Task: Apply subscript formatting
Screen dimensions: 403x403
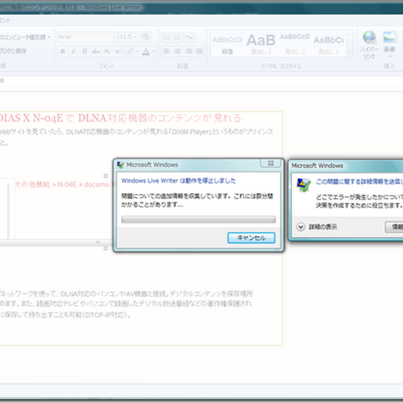Action: point(107,51)
